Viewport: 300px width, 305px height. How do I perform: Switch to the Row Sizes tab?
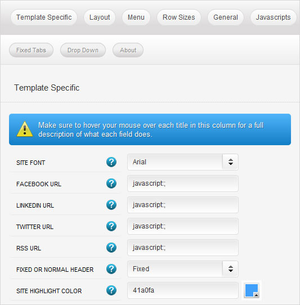coord(179,17)
